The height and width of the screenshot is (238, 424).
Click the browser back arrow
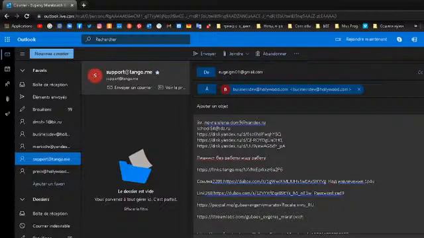click(7, 16)
